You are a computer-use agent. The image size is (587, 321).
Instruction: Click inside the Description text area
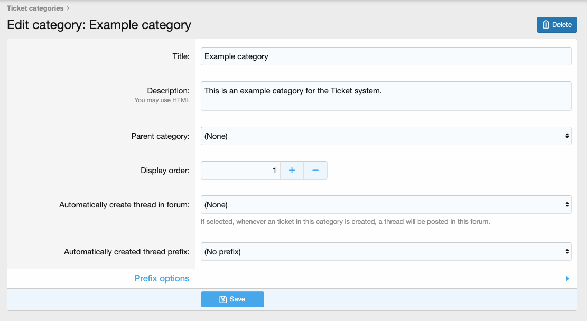pyautogui.click(x=386, y=96)
